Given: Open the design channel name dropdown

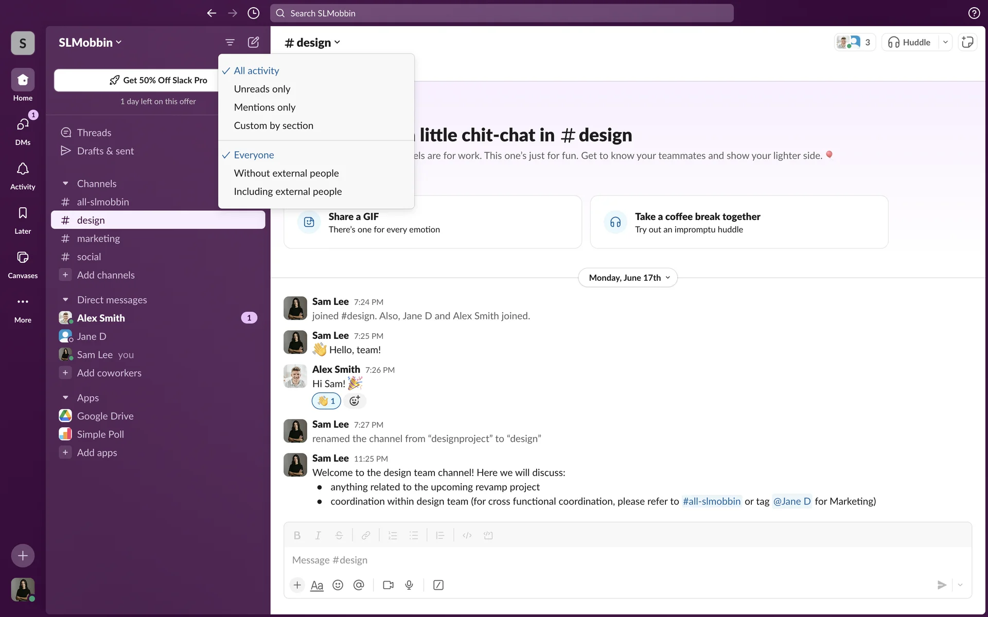Looking at the screenshot, I should (312, 43).
